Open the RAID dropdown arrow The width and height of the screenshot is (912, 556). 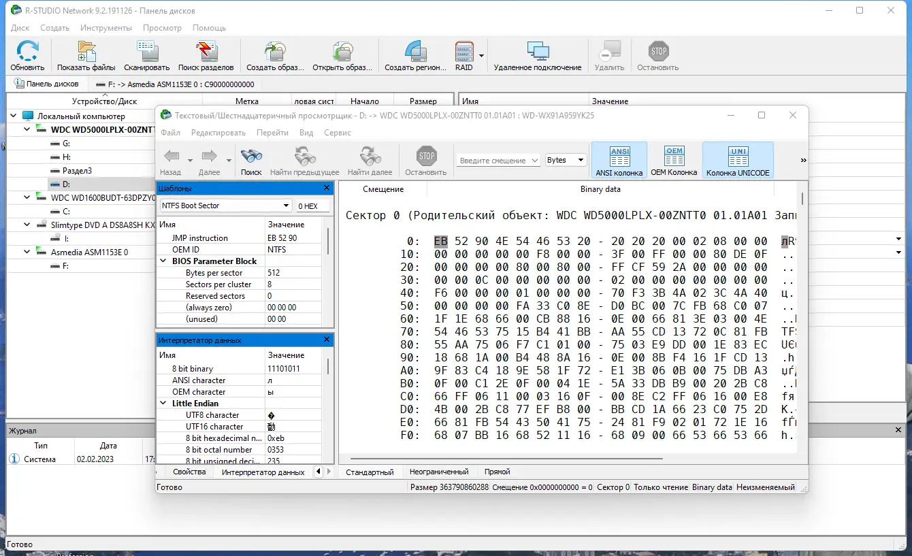pos(481,56)
